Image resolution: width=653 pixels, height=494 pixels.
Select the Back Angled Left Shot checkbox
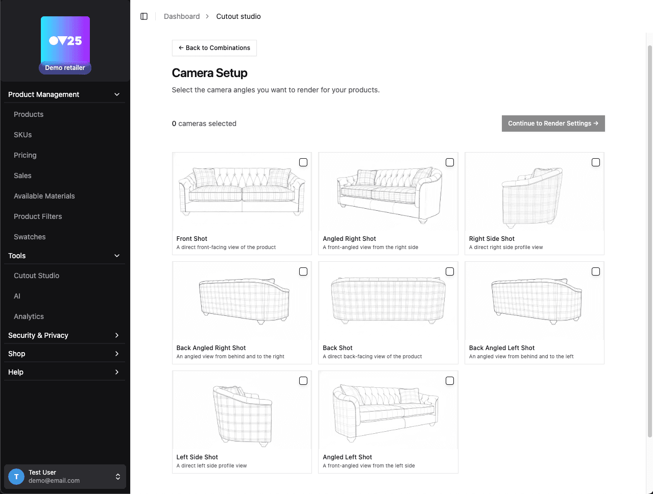(596, 271)
